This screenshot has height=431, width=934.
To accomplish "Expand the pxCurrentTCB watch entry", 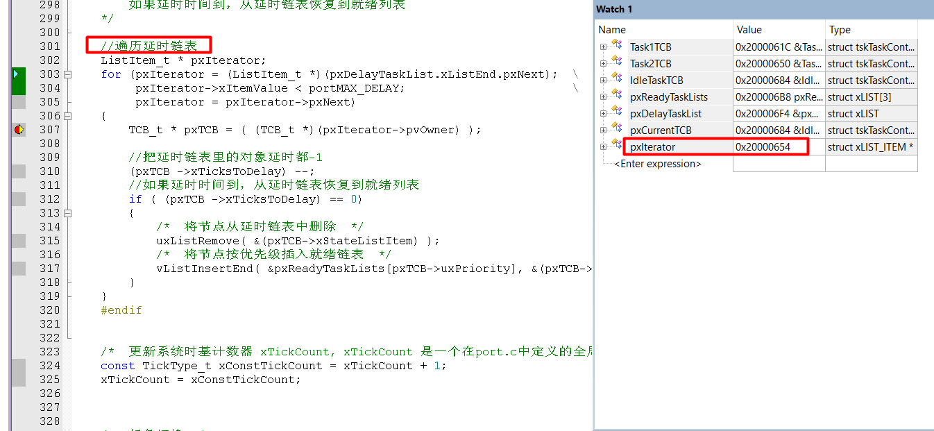I will pos(604,130).
